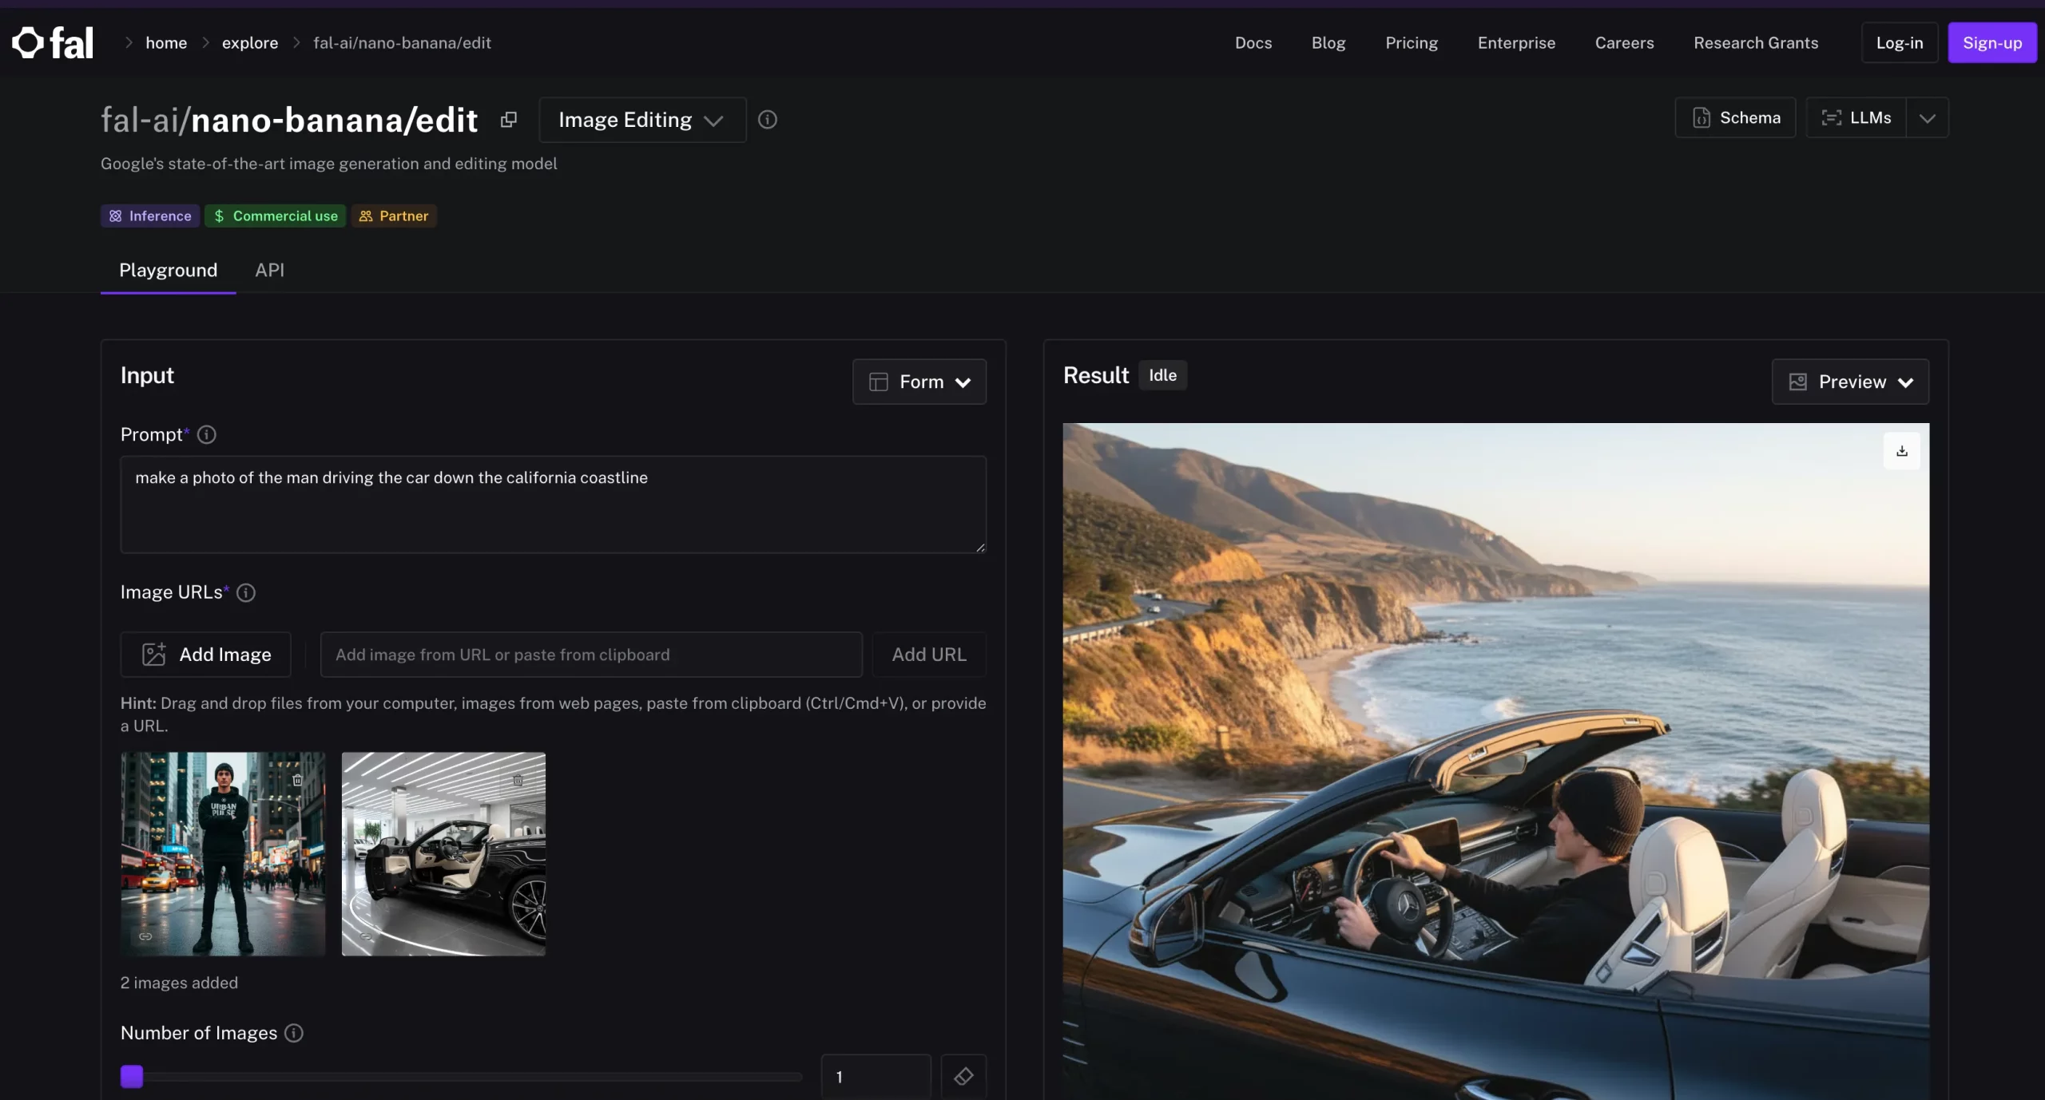Expand the Form view dropdown
Image resolution: width=2045 pixels, height=1100 pixels.
[x=919, y=382]
